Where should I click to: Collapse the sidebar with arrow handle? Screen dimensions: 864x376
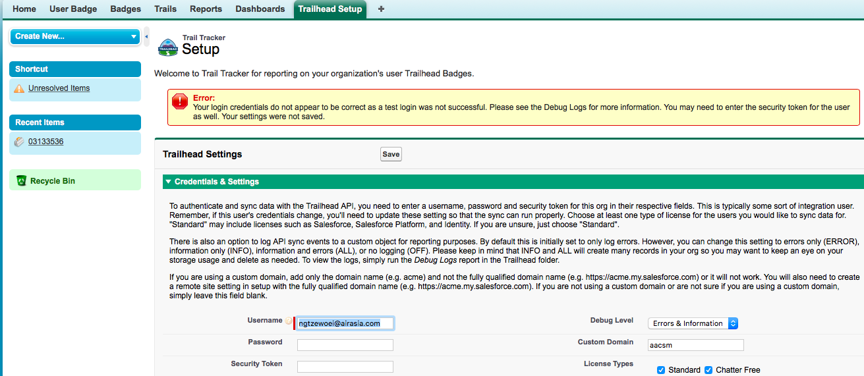point(146,36)
